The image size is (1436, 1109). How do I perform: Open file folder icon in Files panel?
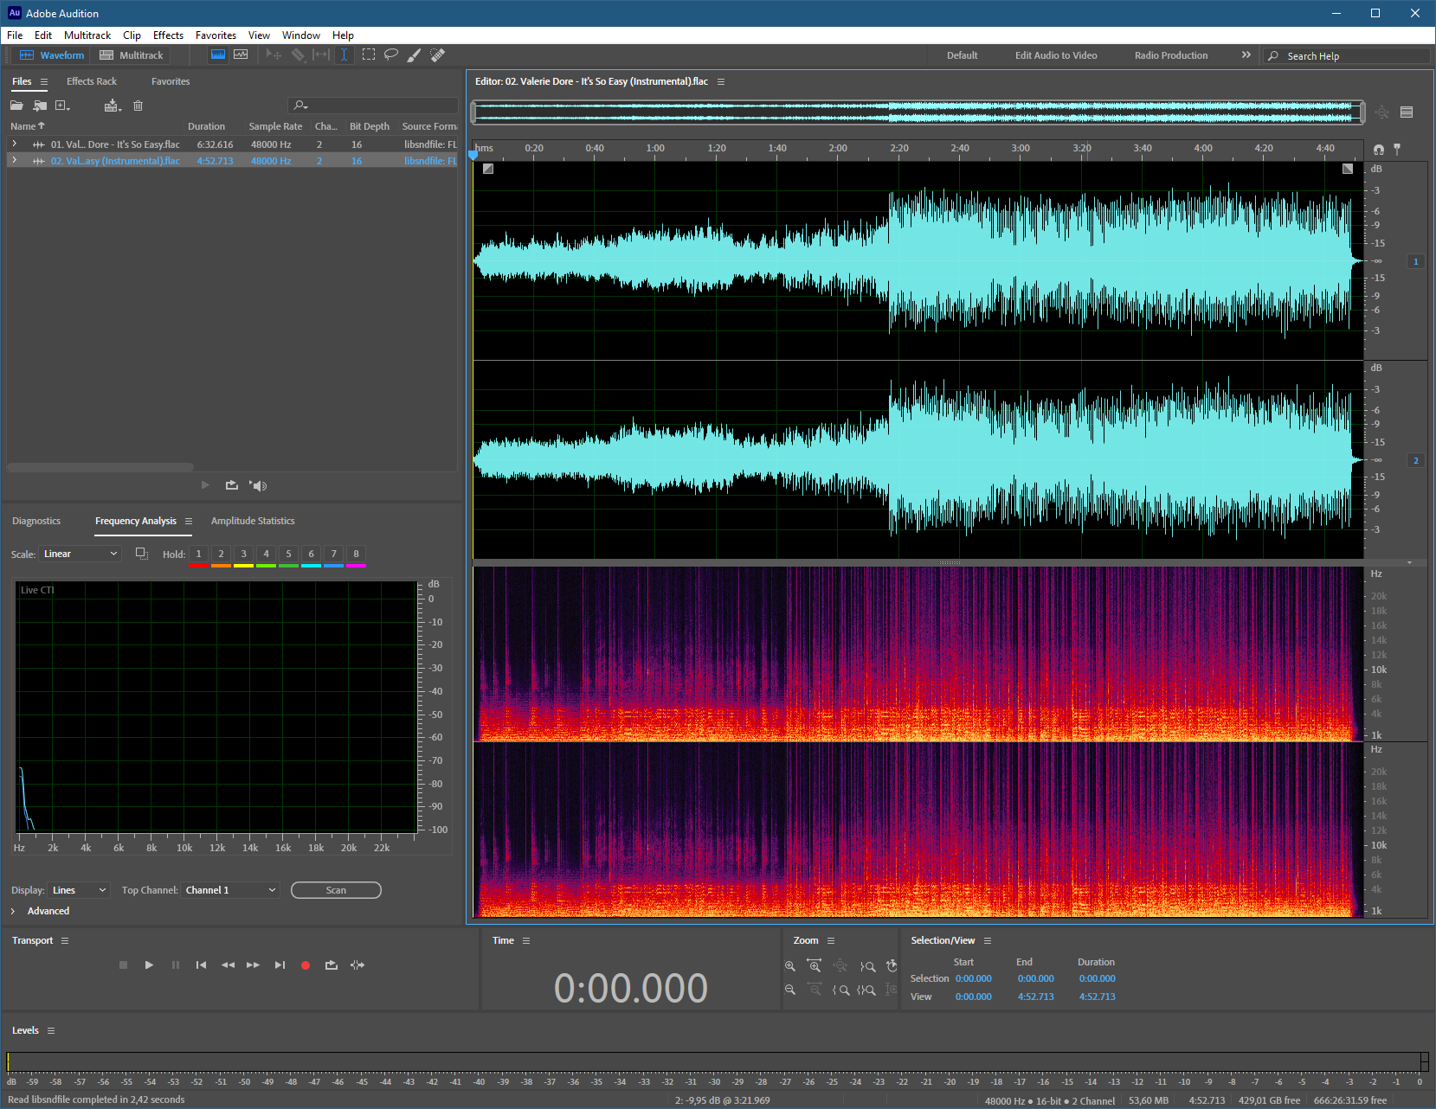coord(16,106)
